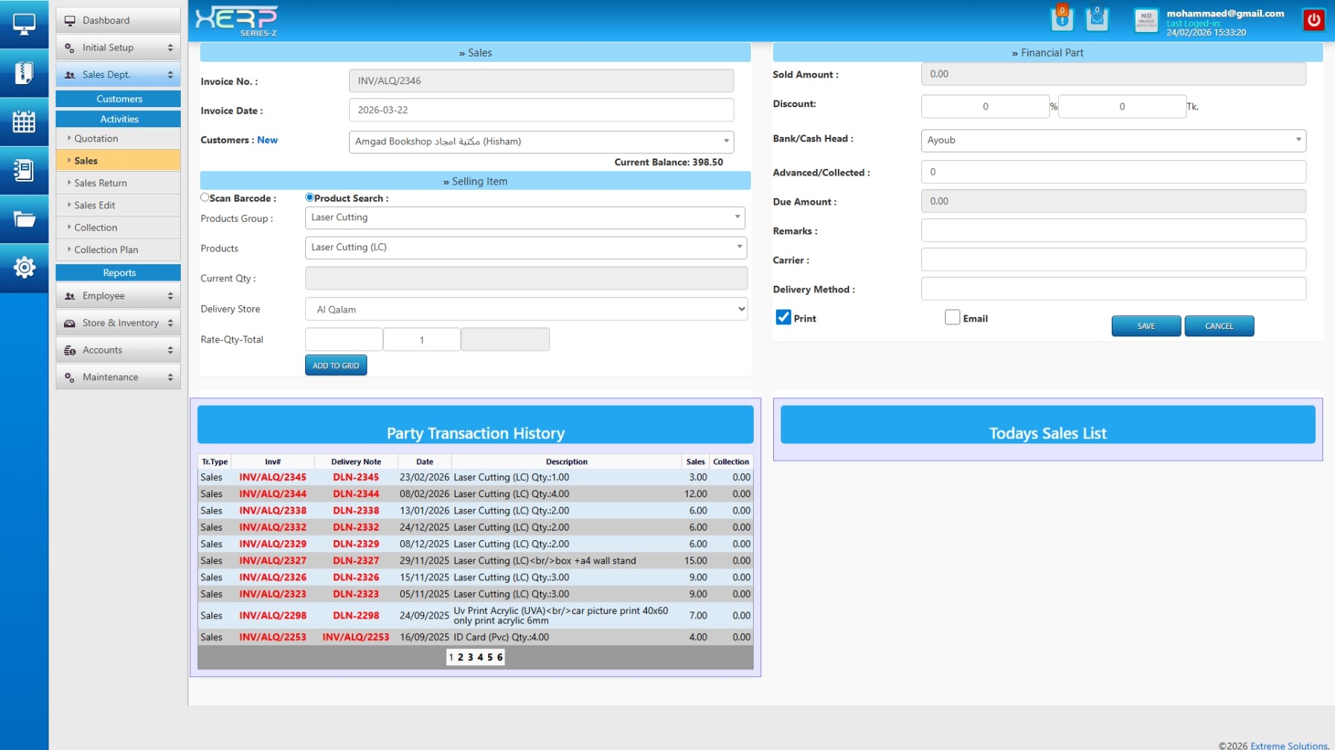Click the Remarks input field

click(1112, 231)
